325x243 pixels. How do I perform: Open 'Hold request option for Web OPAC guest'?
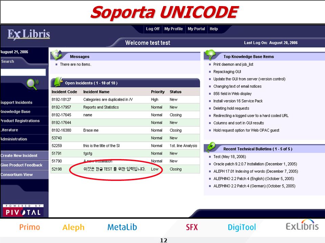coord(246,130)
